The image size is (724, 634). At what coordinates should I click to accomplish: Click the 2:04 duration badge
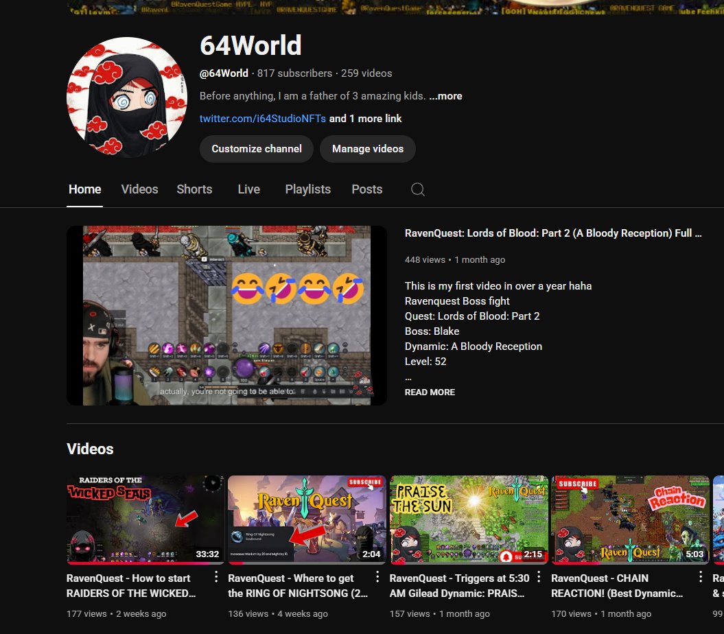(x=371, y=554)
